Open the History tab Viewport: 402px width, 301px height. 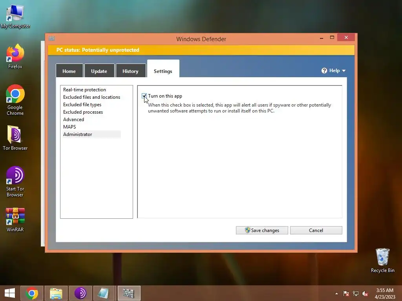[x=130, y=71]
